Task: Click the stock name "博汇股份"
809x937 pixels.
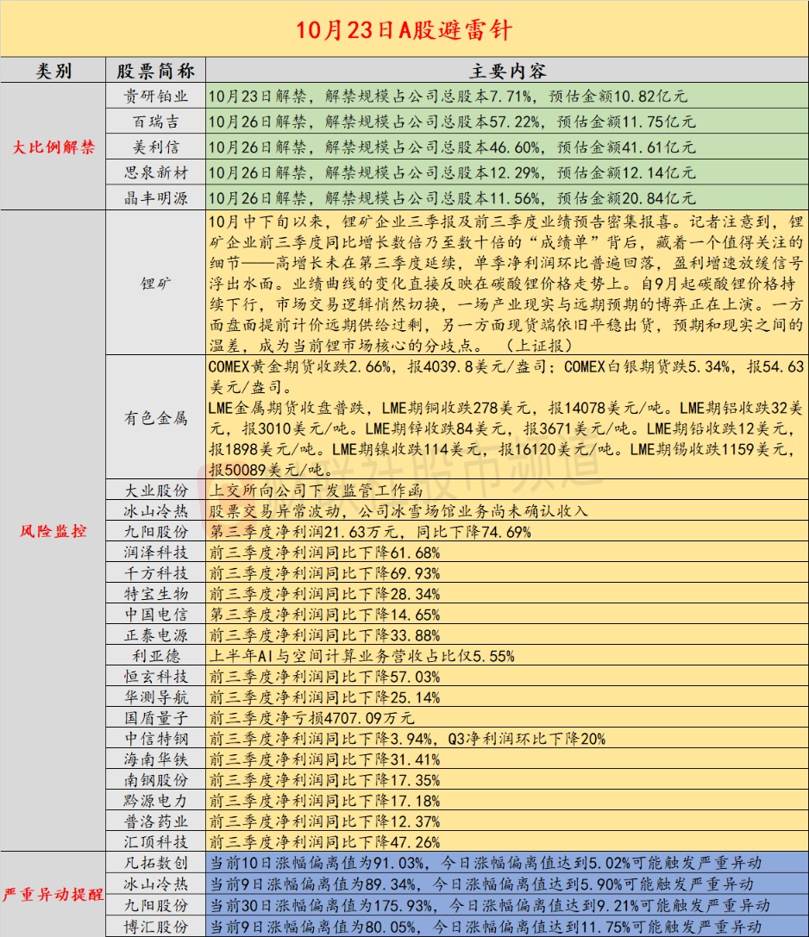Action: [x=155, y=927]
